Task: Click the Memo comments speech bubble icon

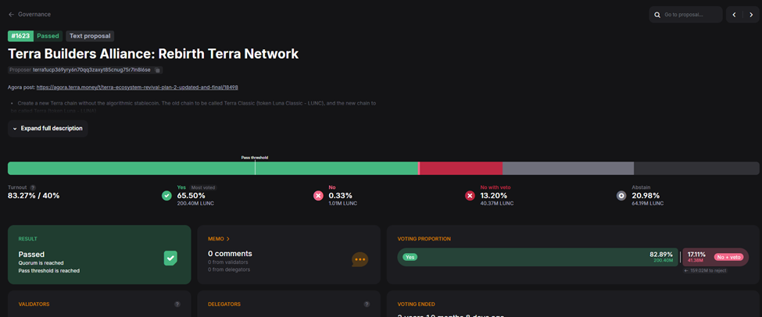Action: (x=360, y=259)
